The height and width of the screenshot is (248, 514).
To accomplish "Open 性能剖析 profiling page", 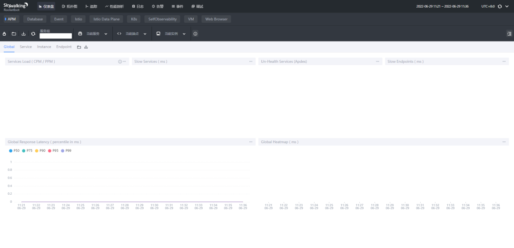I will point(114,6).
